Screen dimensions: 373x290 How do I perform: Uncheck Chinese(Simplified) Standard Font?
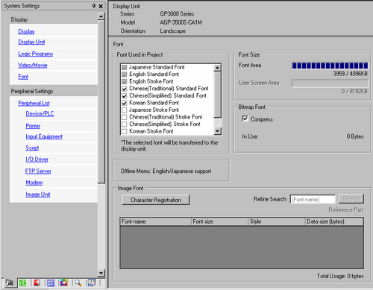(x=125, y=95)
